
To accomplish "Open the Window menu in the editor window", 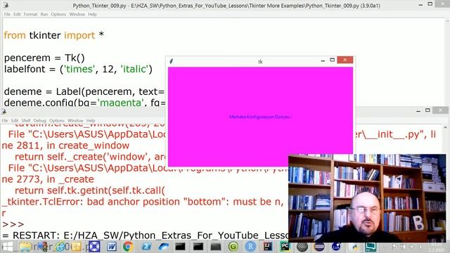I will [x=77, y=14].
